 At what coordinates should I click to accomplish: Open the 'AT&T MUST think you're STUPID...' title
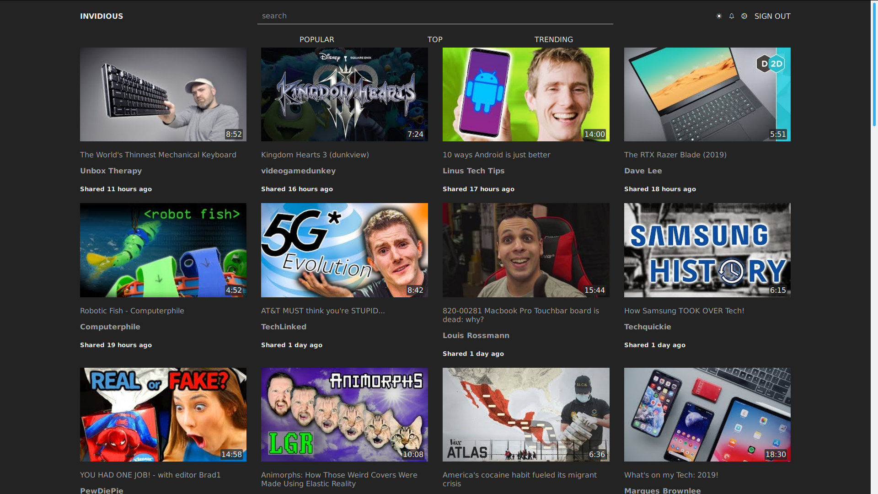coord(323,311)
